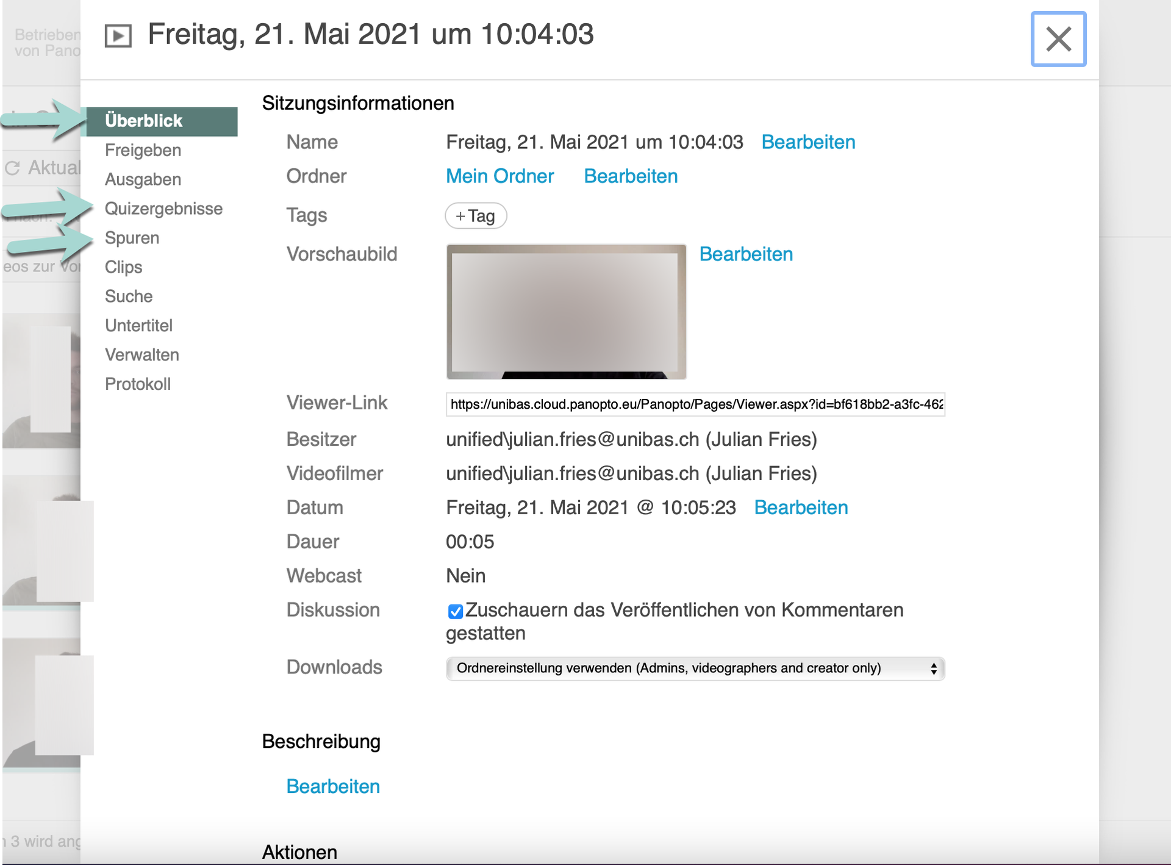Go to the Untertitel section
This screenshot has height=865, width=1171.
pos(138,326)
